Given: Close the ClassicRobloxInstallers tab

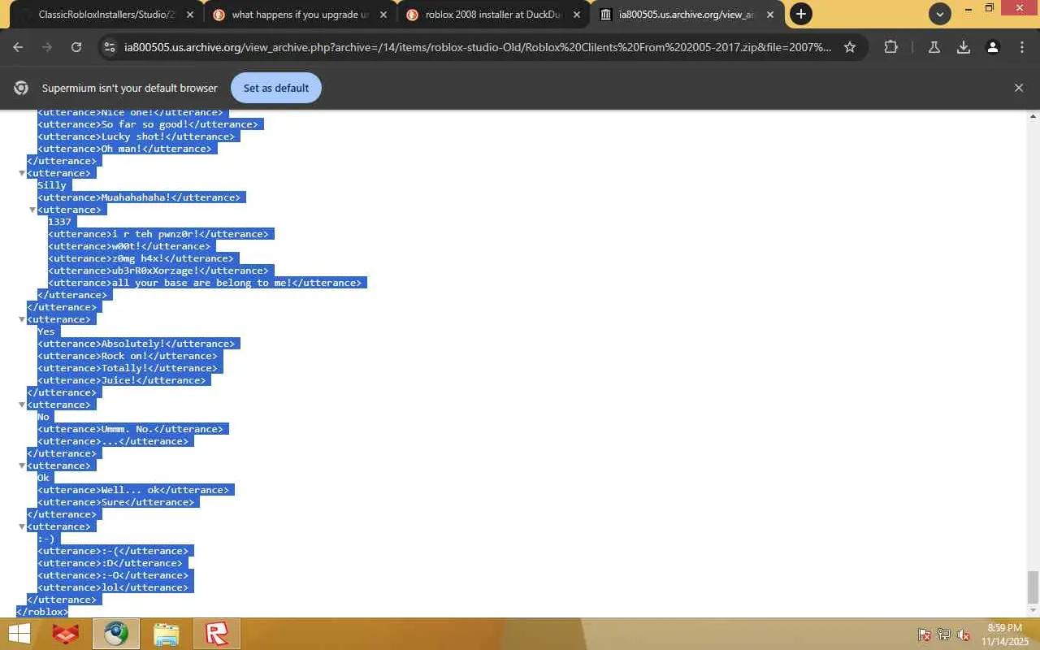Looking at the screenshot, I should point(190,15).
